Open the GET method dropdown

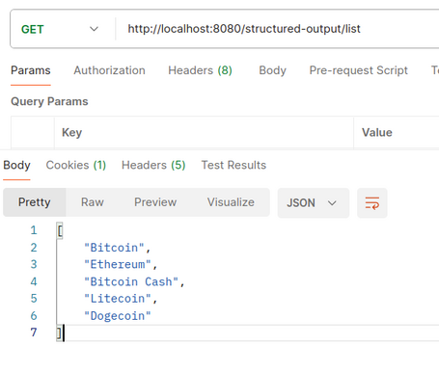[x=60, y=29]
